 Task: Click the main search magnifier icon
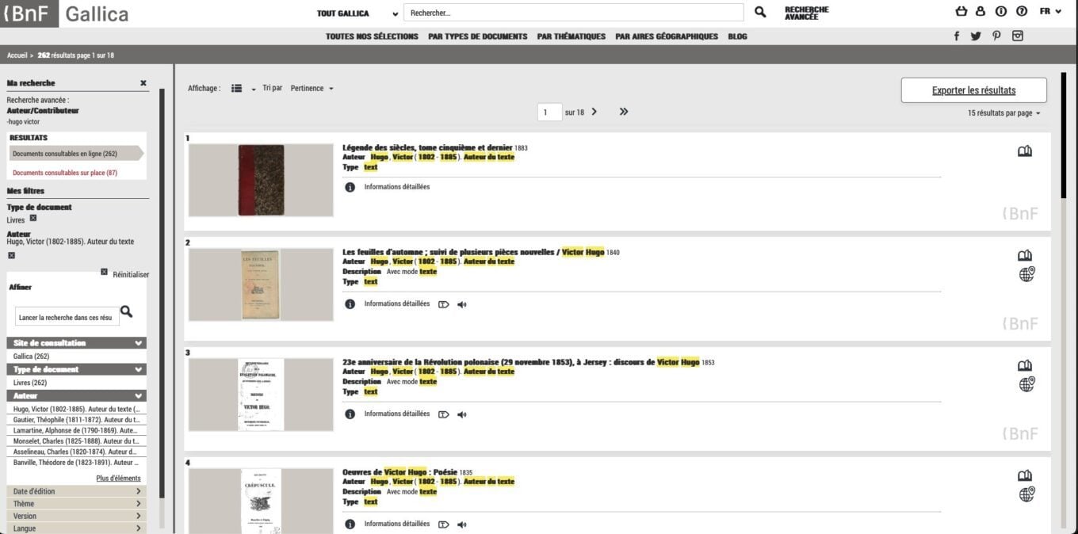coord(760,13)
